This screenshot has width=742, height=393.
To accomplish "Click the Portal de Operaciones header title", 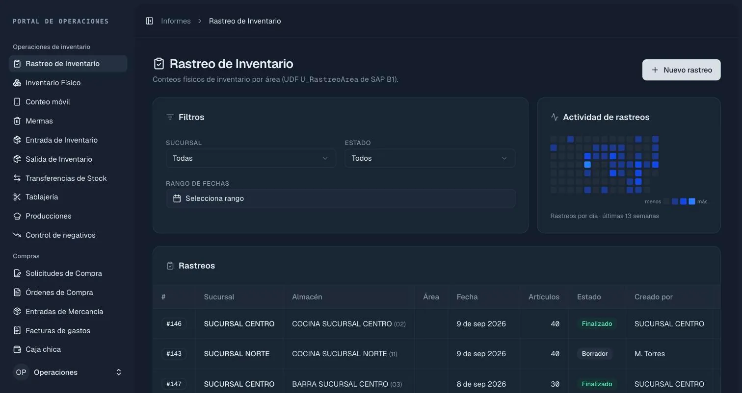I will 61,22.
